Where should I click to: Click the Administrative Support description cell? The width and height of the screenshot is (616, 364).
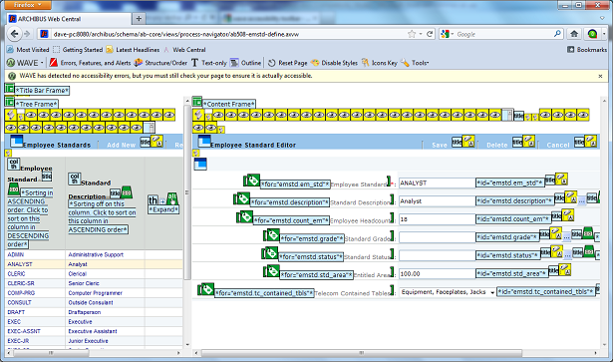96,254
